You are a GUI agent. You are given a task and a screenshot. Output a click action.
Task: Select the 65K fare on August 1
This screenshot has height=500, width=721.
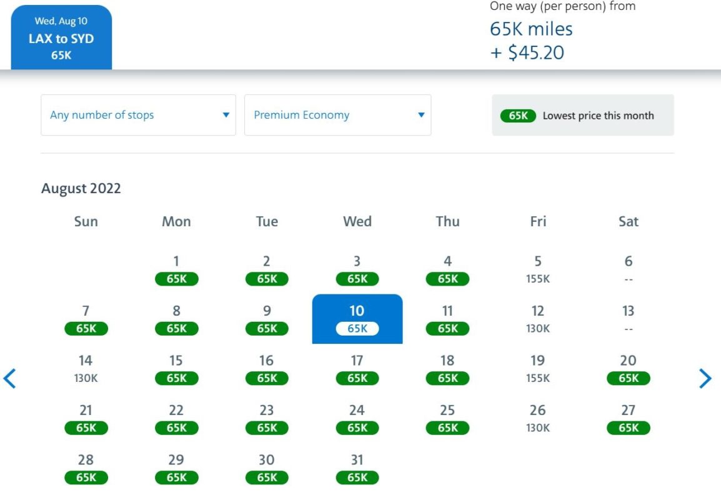point(176,279)
